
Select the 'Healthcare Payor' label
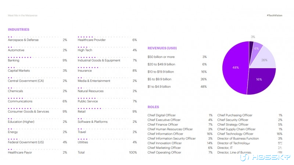click(x=20, y=153)
